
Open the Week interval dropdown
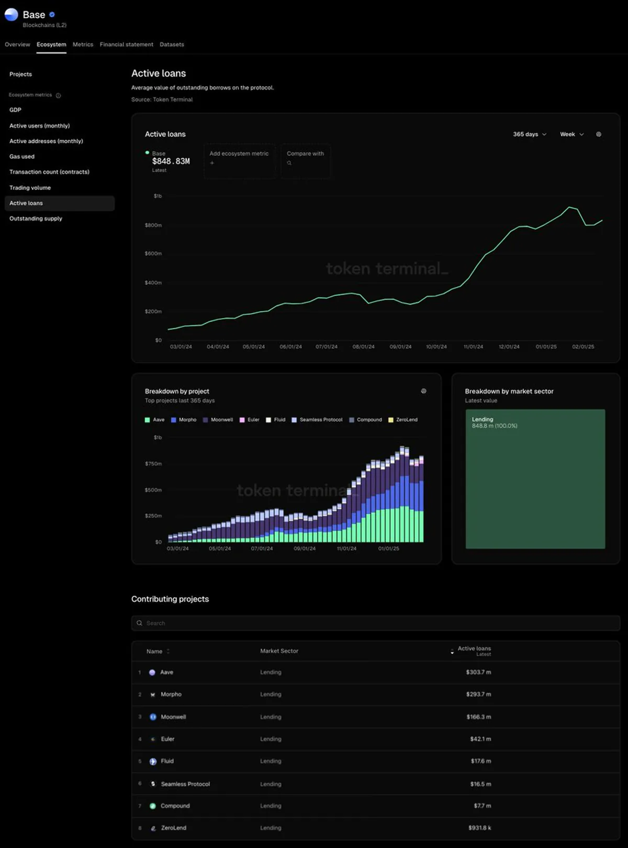571,134
